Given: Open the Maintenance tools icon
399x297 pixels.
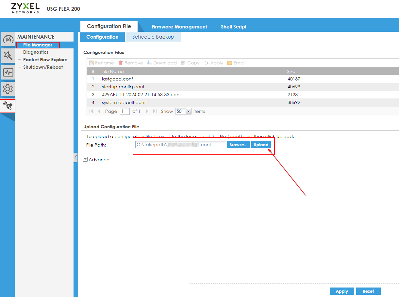Looking at the screenshot, I should pos(8,106).
